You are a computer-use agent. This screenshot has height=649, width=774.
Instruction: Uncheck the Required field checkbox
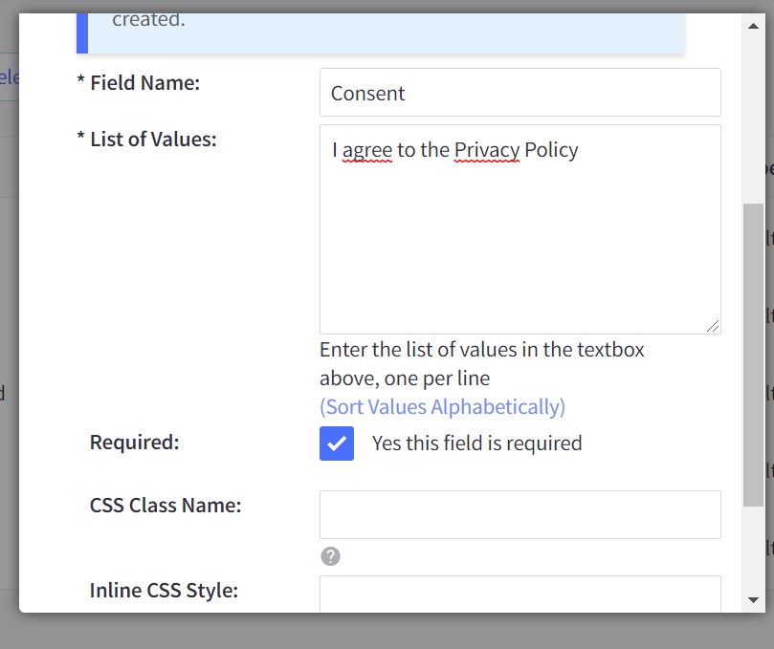337,443
